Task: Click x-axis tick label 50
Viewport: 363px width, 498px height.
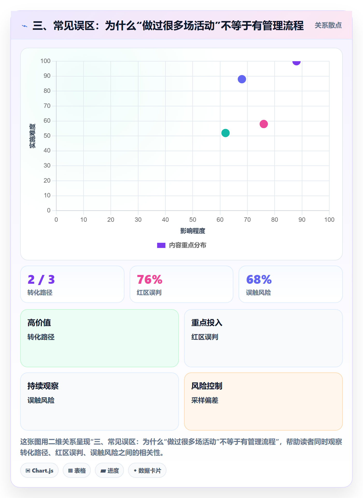Action: (x=193, y=220)
